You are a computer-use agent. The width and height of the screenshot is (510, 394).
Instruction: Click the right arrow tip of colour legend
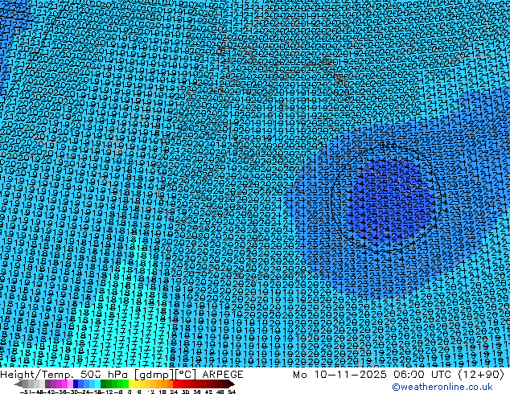[x=233, y=384]
